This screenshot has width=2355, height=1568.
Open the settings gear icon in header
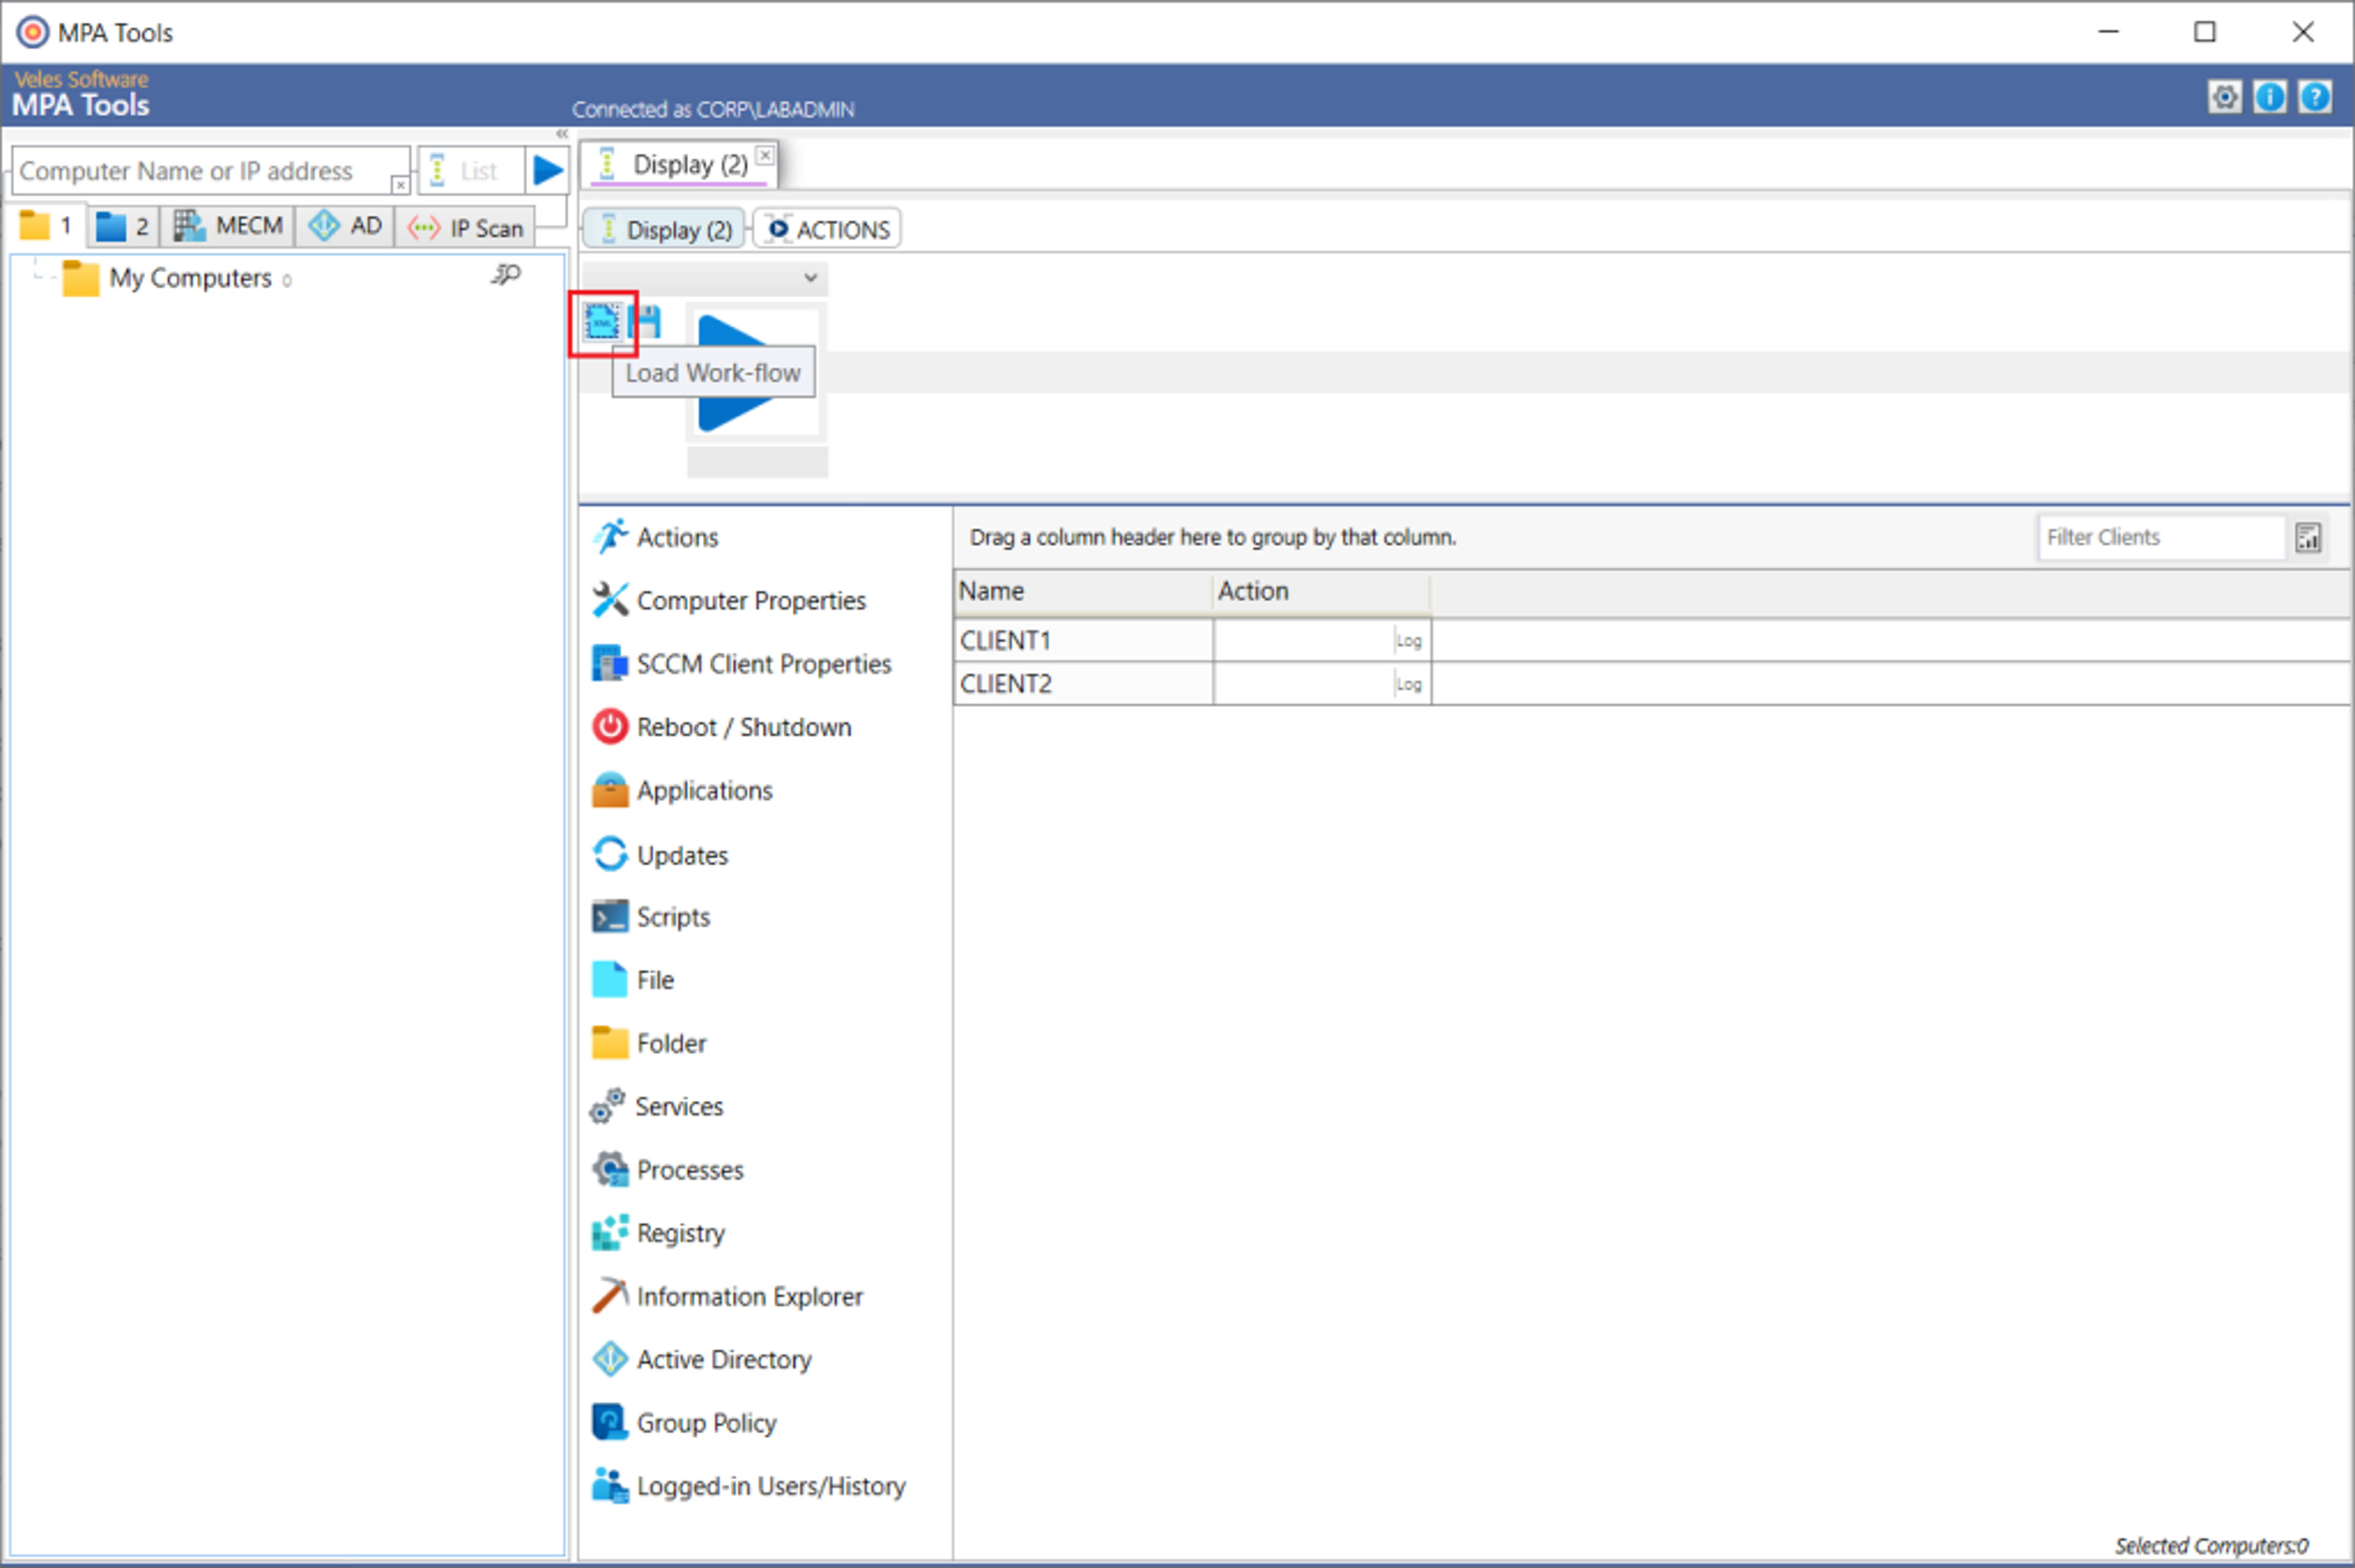point(2224,97)
